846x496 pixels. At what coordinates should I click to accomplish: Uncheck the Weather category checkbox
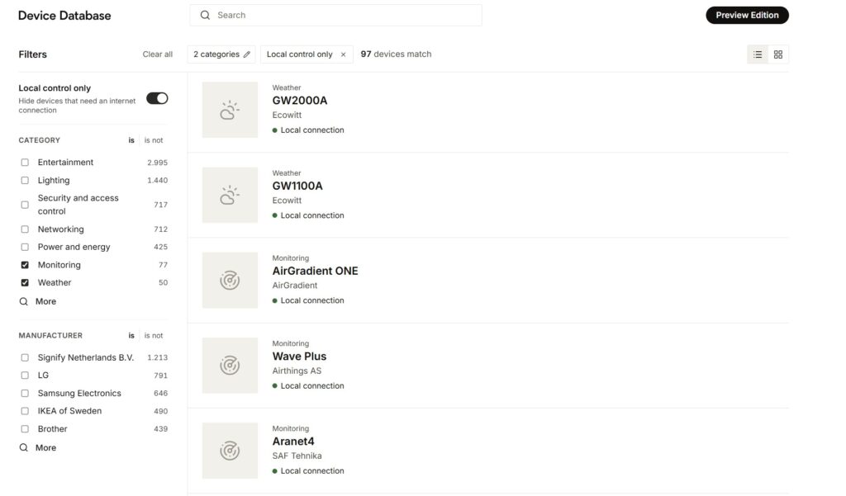coord(25,282)
